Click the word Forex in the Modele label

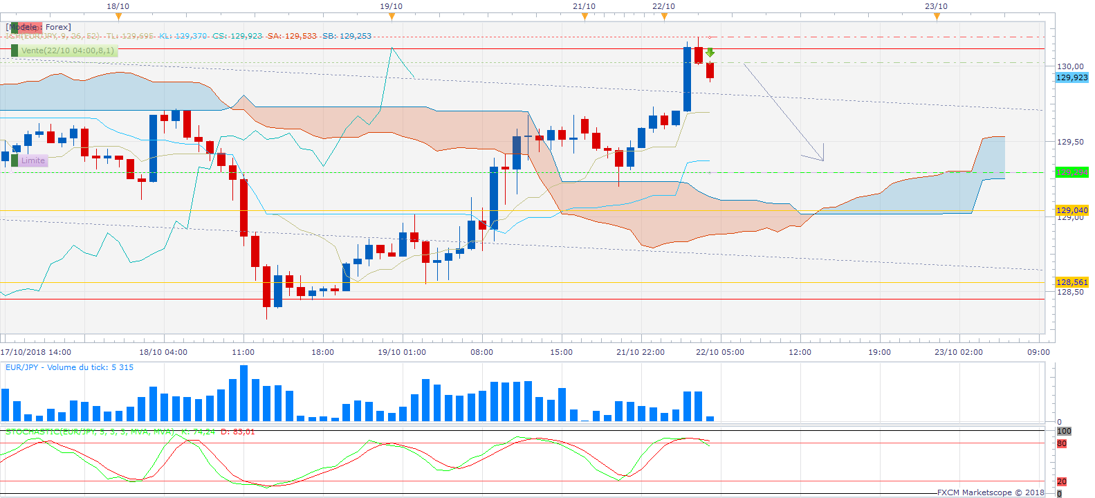coord(58,27)
